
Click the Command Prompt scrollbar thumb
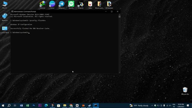point(119,16)
